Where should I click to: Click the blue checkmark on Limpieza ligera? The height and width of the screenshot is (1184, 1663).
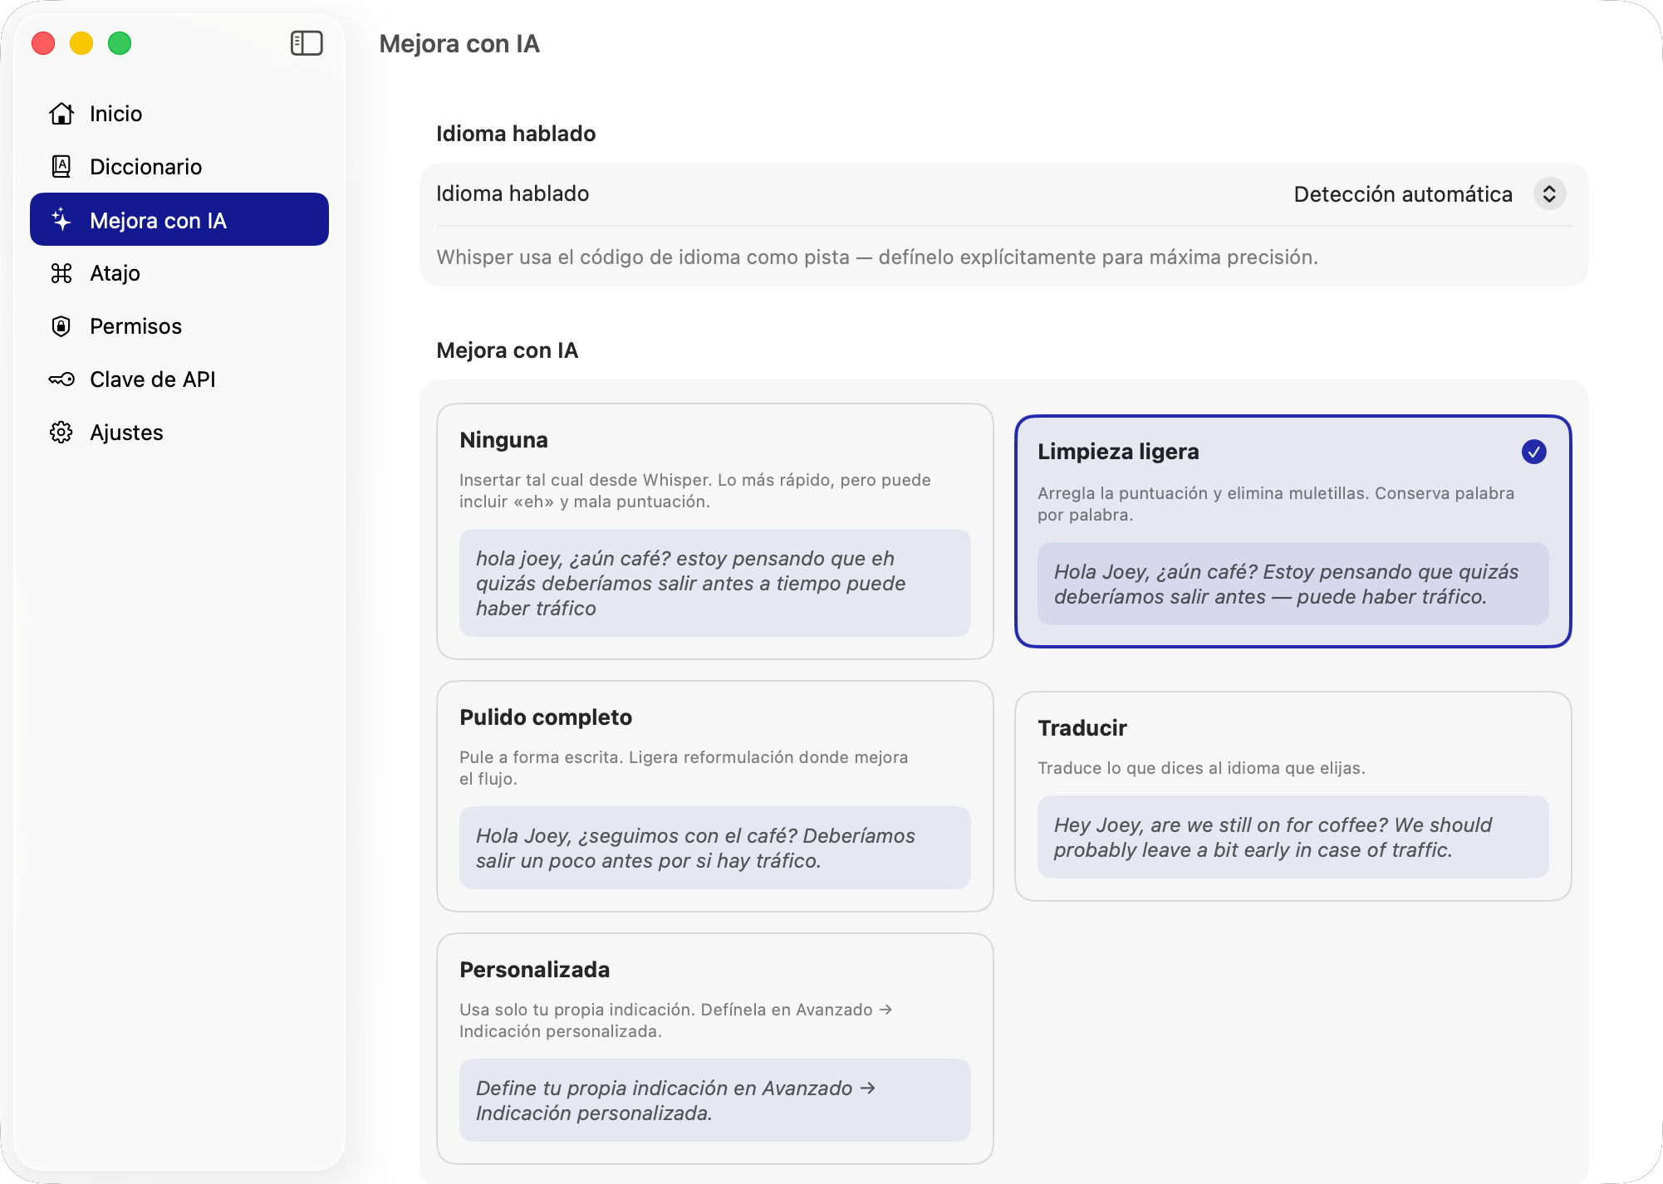[x=1534, y=452]
